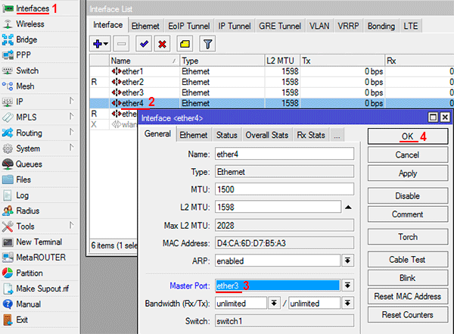
Task: Click the Reset MAC Address button
Action: click(x=407, y=296)
